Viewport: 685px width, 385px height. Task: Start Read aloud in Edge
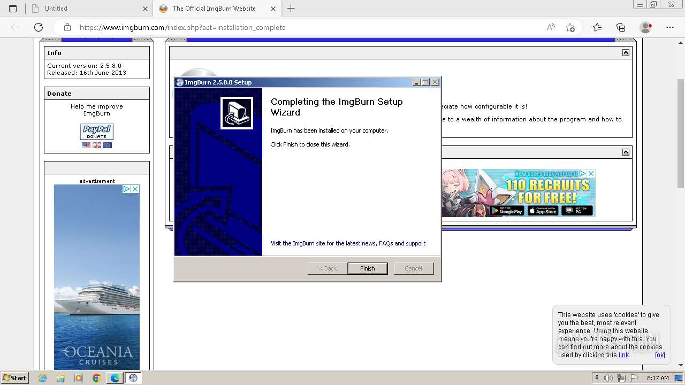(551, 27)
